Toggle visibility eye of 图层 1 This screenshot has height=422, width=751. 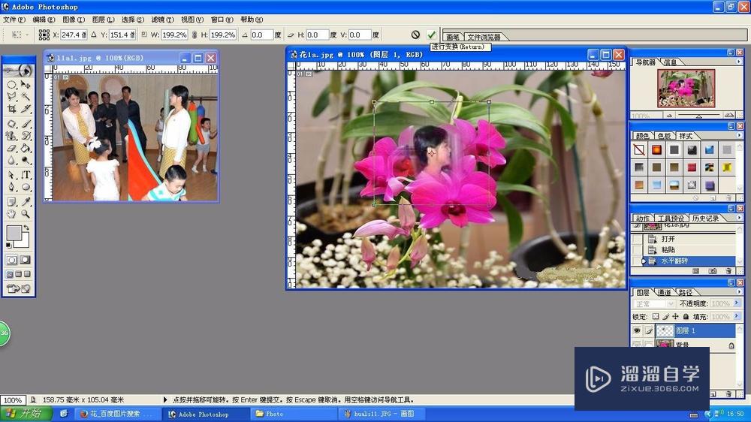click(x=637, y=330)
